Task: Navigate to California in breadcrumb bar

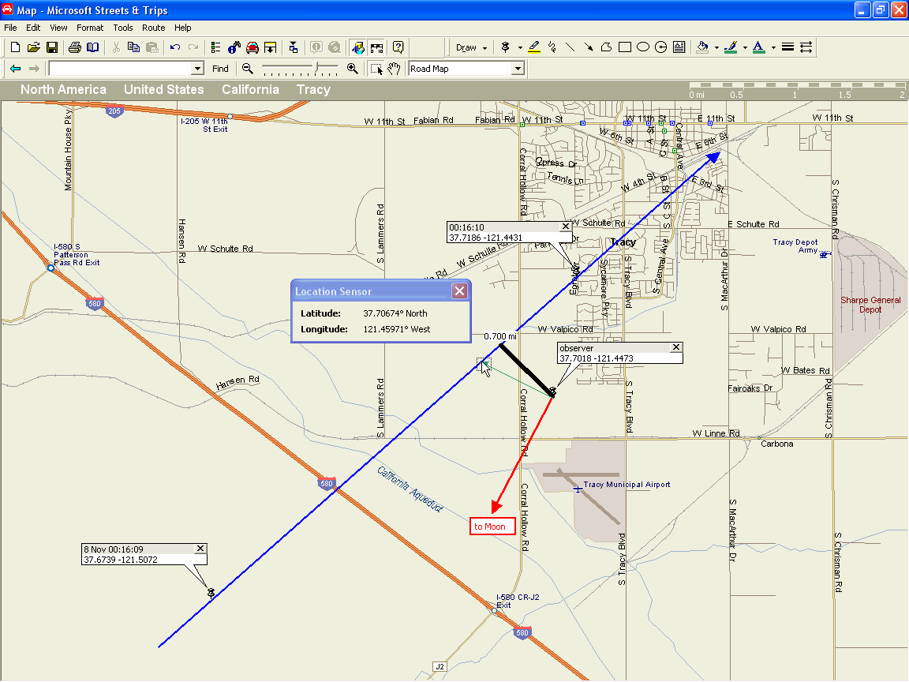Action: click(x=250, y=89)
